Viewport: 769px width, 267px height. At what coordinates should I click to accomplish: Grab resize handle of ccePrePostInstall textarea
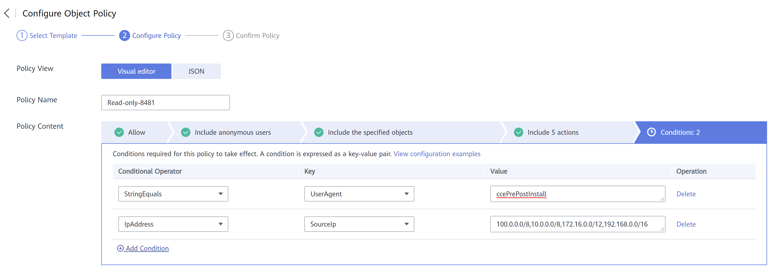pos(662,199)
